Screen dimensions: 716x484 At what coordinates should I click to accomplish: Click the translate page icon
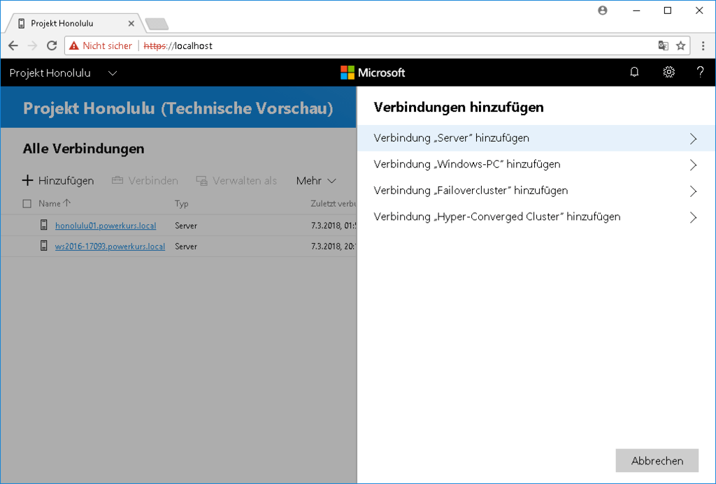pyautogui.click(x=663, y=45)
